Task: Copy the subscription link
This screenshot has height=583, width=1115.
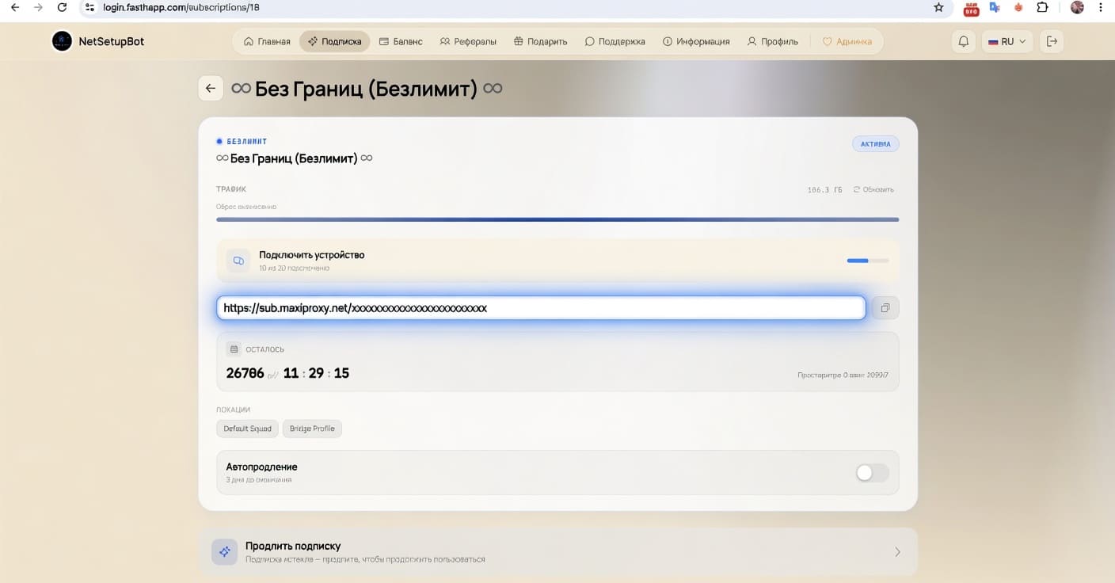Action: click(885, 307)
